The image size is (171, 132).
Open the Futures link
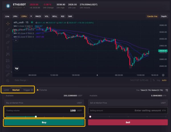pyautogui.click(x=43, y=90)
